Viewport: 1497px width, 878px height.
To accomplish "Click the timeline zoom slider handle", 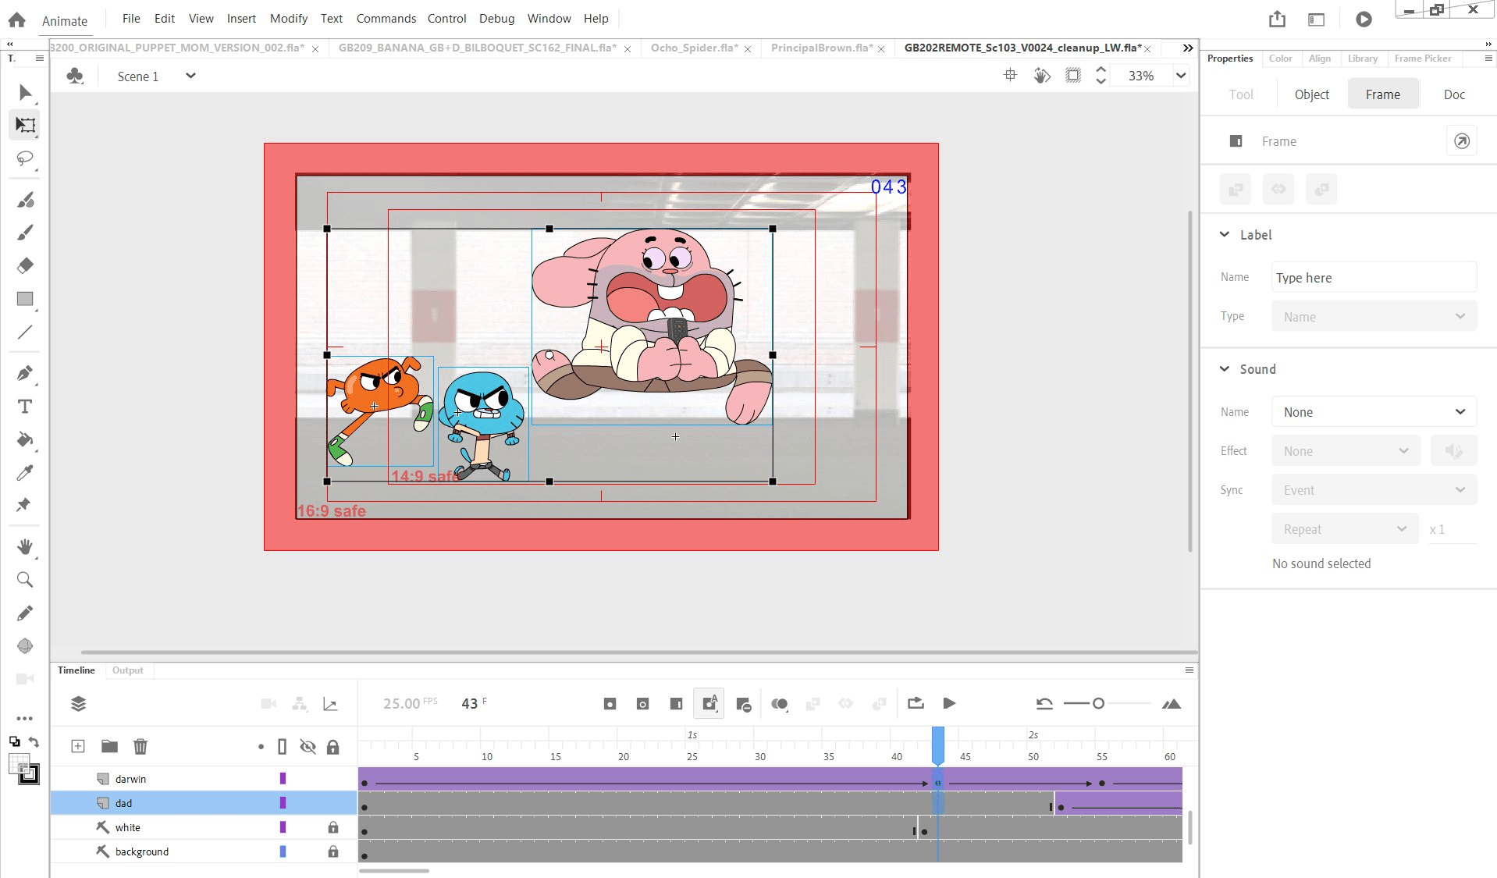I will (x=1098, y=703).
